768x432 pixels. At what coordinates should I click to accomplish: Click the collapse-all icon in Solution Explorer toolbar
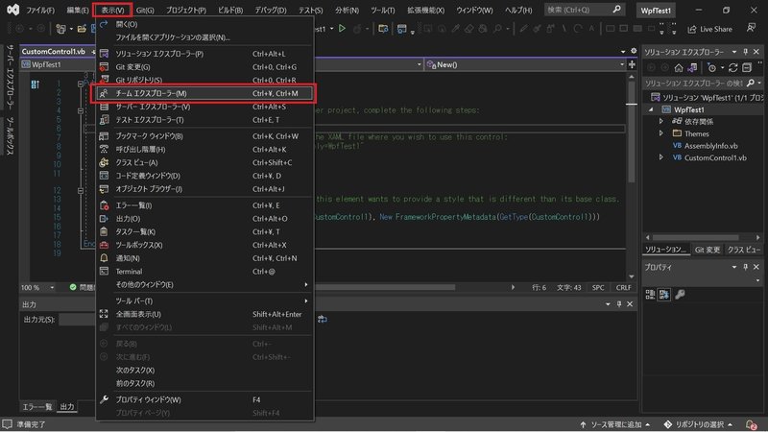(747, 67)
